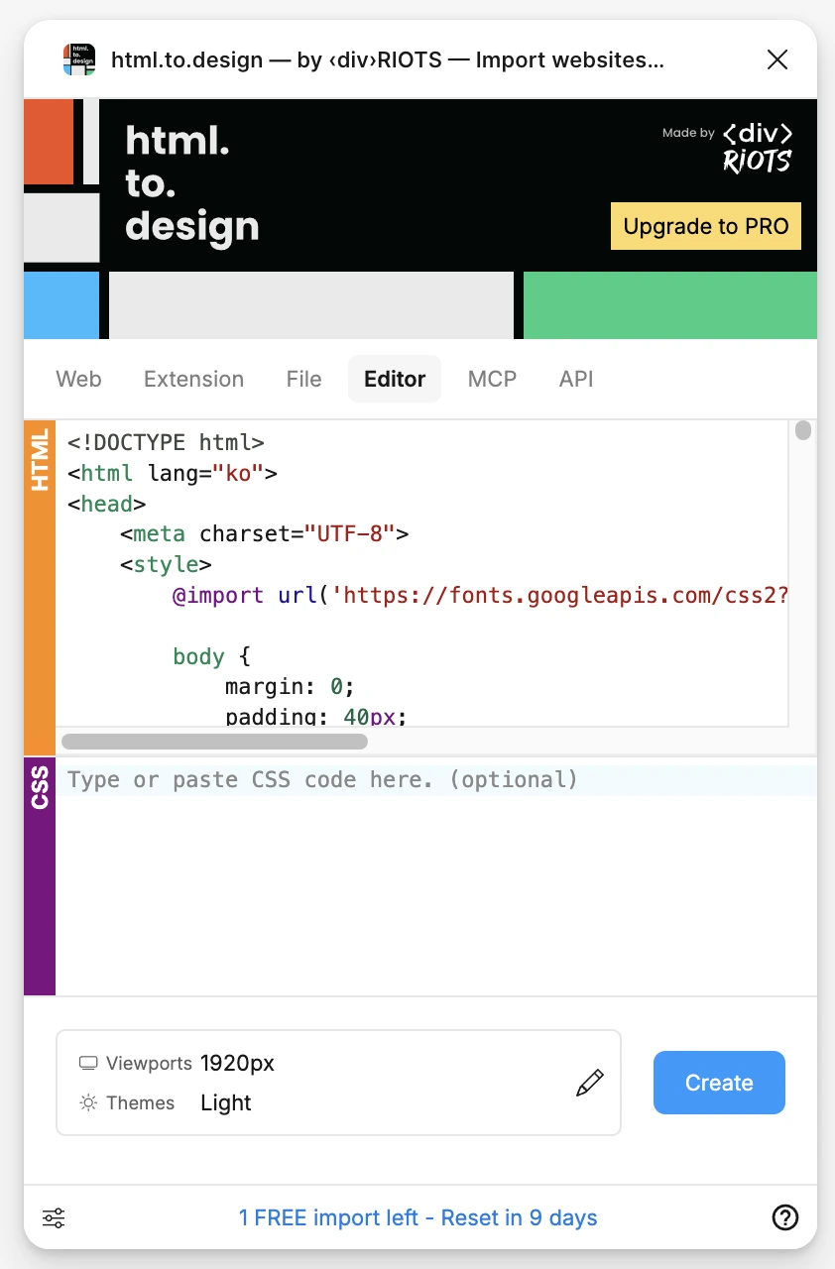Select the Editor tab

coord(395,379)
